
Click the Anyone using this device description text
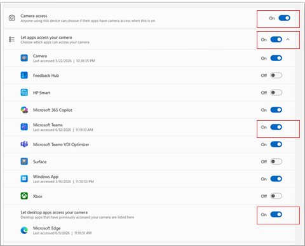click(x=88, y=21)
